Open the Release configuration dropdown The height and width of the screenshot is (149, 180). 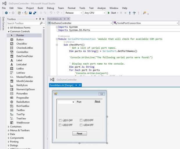click(x=73, y=13)
